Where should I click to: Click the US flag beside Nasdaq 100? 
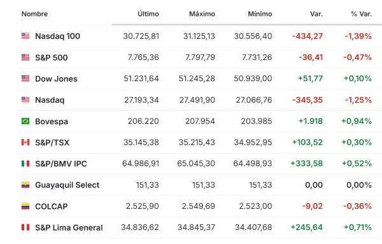(x=25, y=36)
